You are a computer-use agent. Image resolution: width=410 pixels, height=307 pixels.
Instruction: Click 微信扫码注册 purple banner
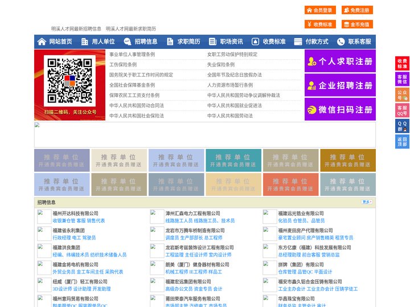tap(340, 109)
